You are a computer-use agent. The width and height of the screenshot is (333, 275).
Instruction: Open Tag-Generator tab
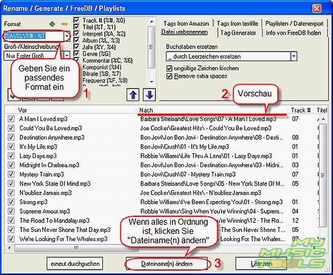[238, 33]
